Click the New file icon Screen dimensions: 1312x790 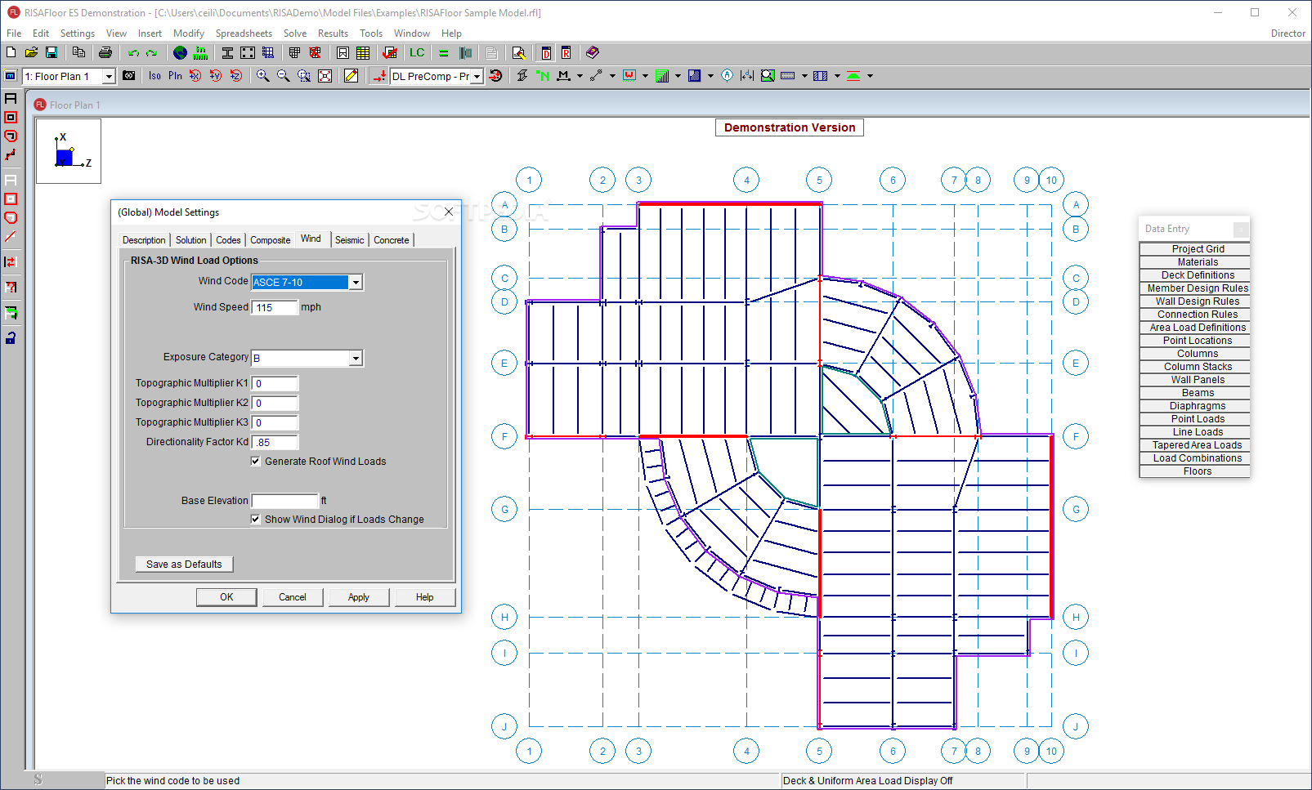click(11, 52)
